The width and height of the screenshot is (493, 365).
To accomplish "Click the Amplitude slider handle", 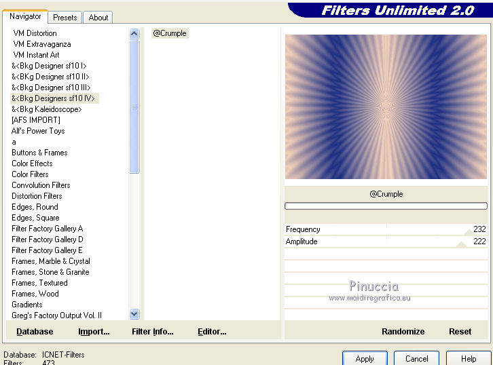I will coord(461,244).
